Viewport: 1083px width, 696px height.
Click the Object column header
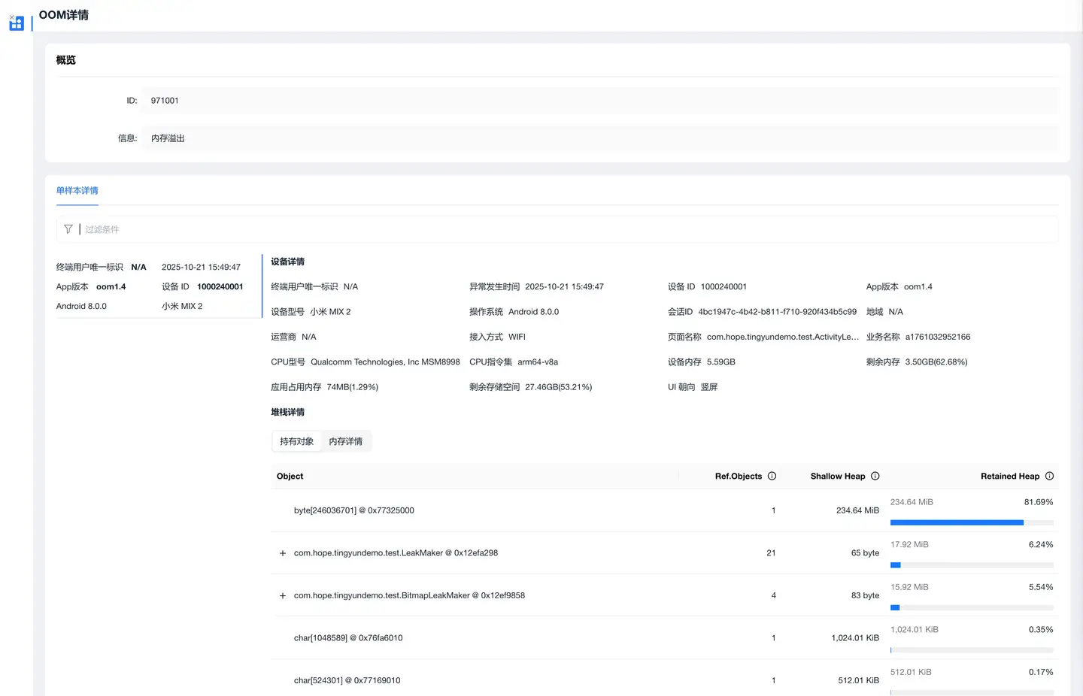(290, 476)
